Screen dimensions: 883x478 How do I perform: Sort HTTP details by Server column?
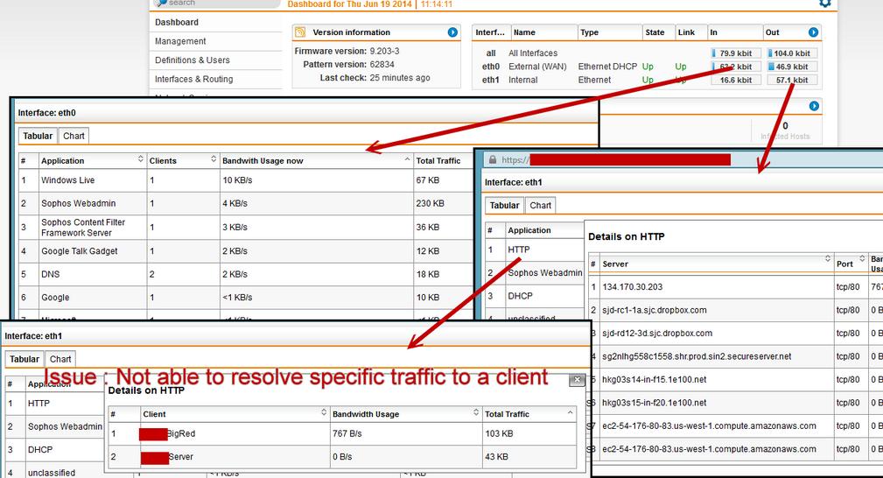point(717,264)
